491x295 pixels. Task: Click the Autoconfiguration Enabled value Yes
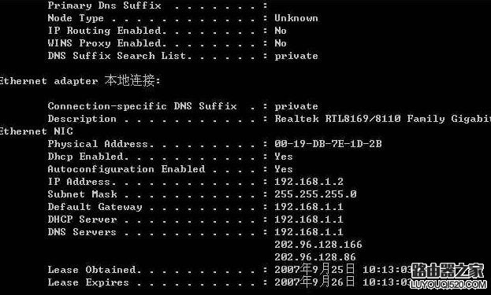tap(284, 169)
